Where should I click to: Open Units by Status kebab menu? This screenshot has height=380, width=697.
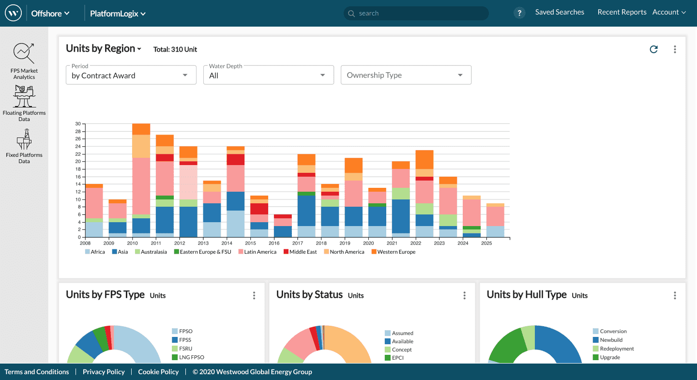click(465, 295)
